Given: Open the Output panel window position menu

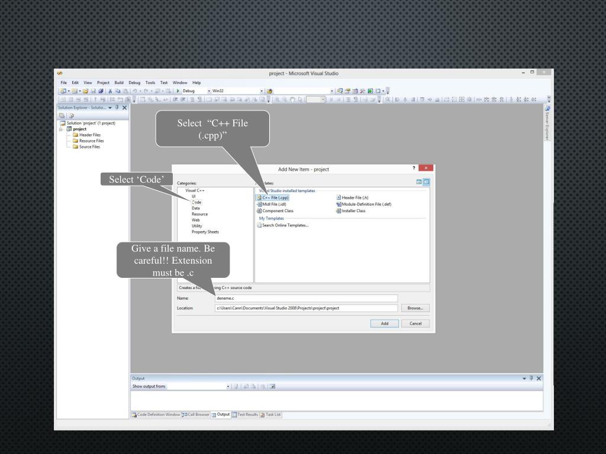Looking at the screenshot, I should point(524,378).
